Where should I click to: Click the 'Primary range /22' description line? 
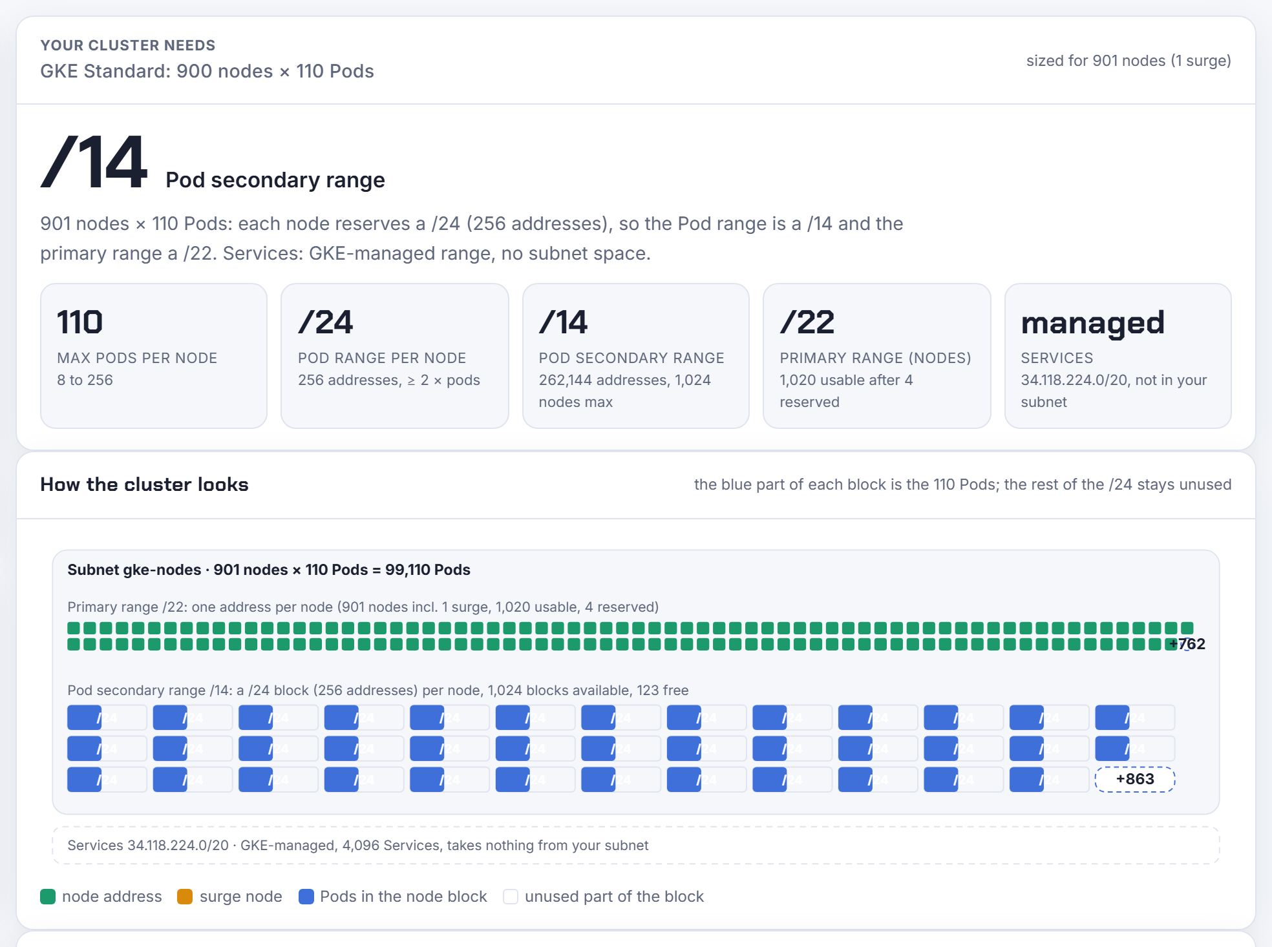pos(363,607)
